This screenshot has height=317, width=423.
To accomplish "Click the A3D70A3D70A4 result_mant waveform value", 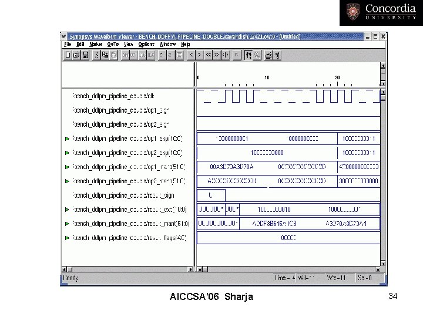I will tap(346, 224).
